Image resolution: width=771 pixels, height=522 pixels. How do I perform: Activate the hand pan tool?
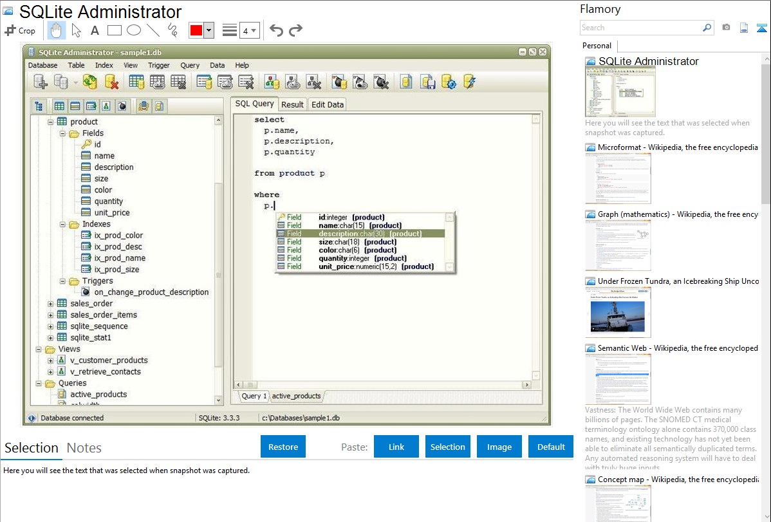click(57, 30)
